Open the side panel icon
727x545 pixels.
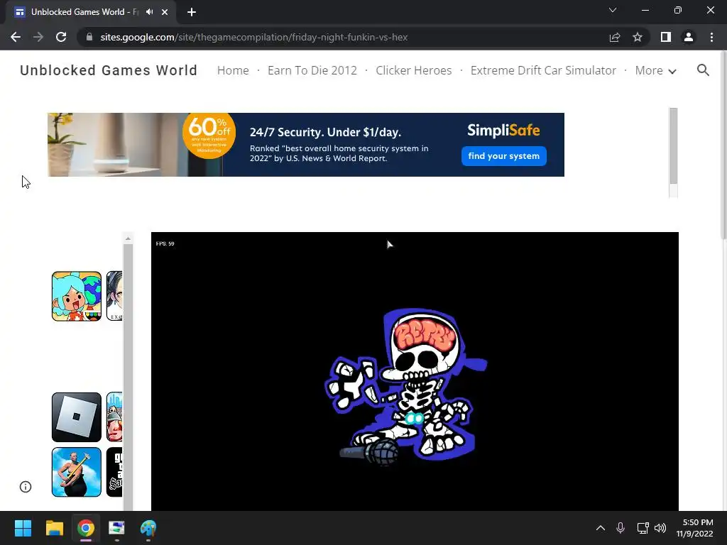666,37
